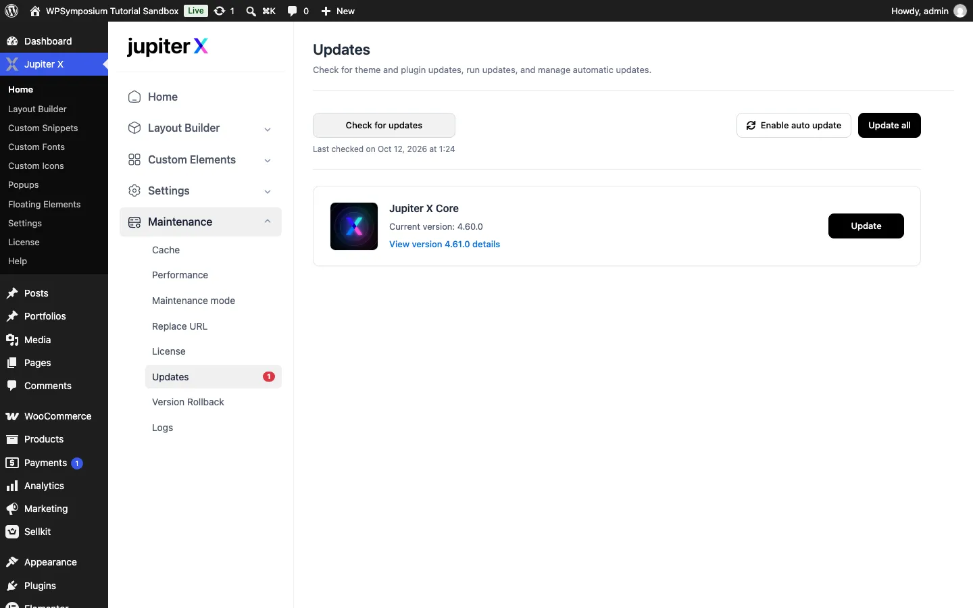Click the Jupiter X Core plugin thumbnail

[x=354, y=226]
